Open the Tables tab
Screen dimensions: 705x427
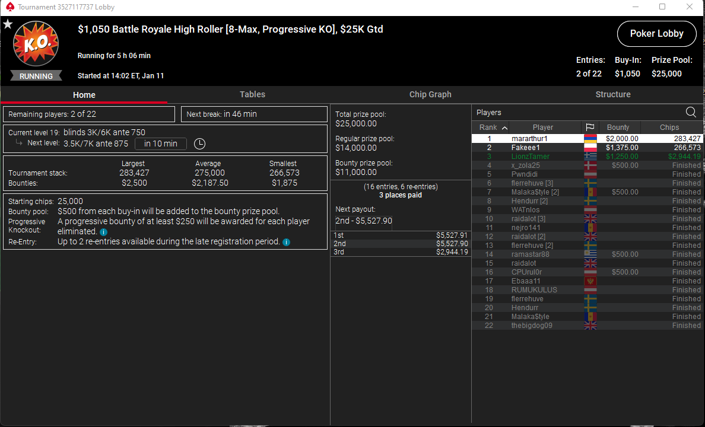tap(252, 94)
